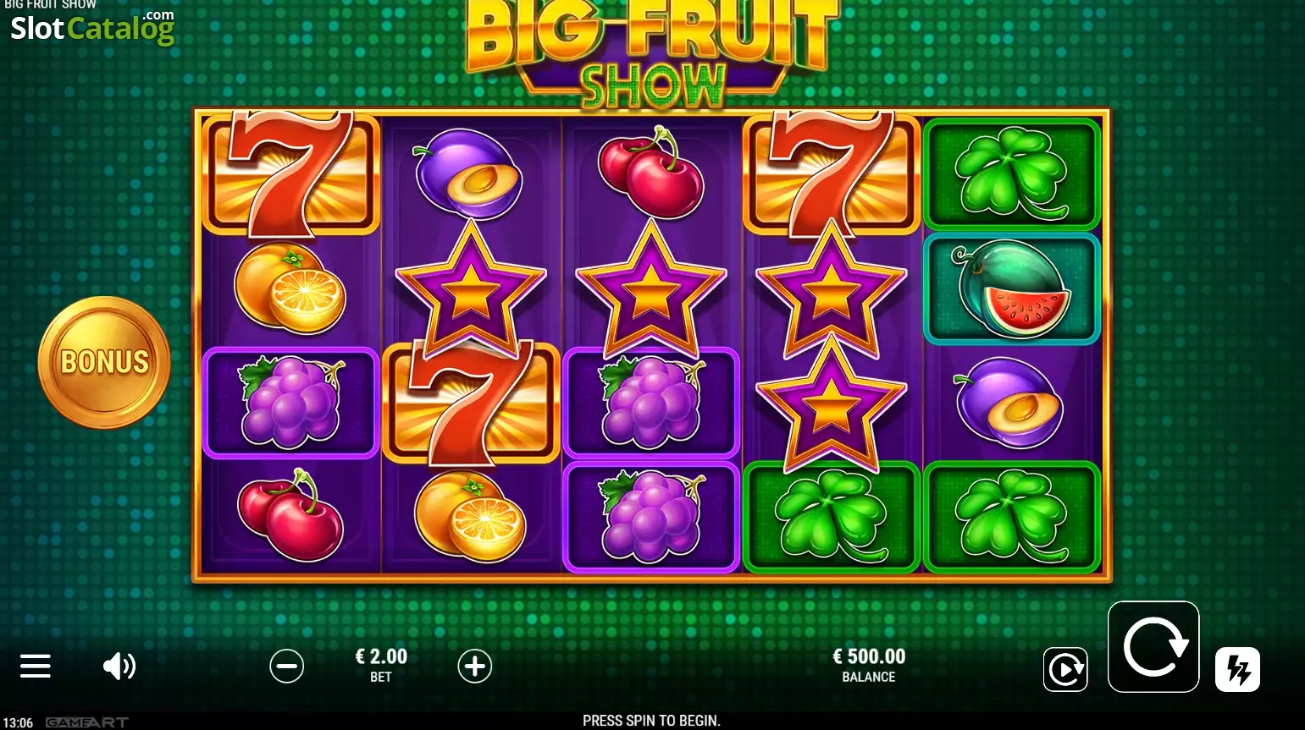Viewport: 1305px width, 730px height.
Task: Open the autoplay settings
Action: 1065,670
